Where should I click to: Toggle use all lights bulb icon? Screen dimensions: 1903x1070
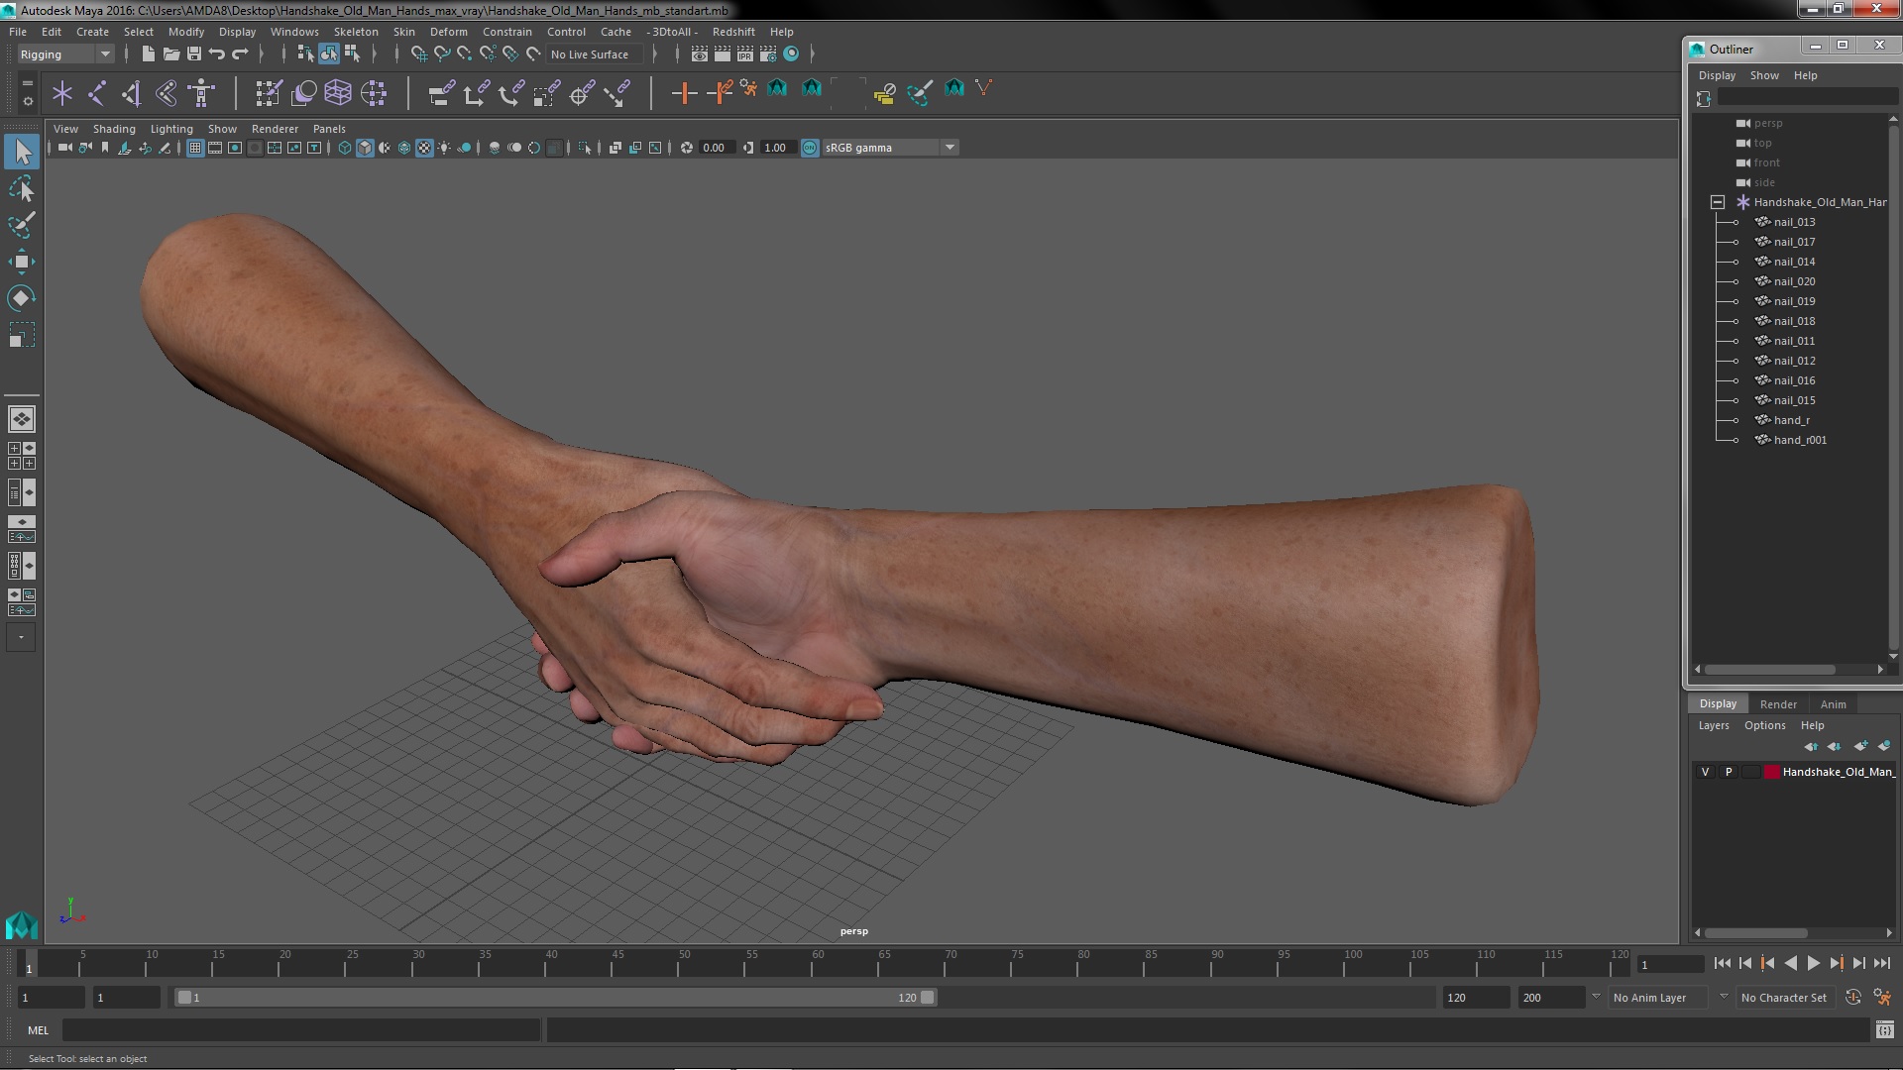click(444, 148)
